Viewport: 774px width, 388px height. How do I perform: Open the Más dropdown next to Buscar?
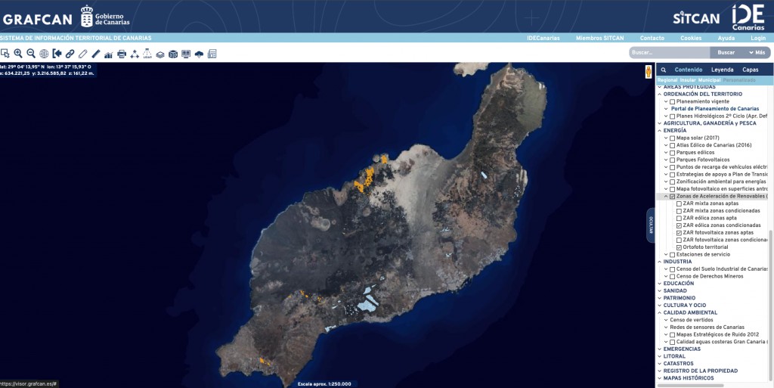pyautogui.click(x=756, y=52)
